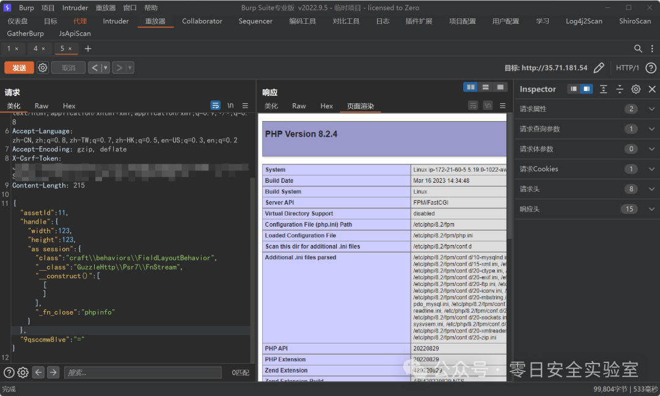Open the 代理 proxy tab
The image size is (660, 396).
pos(80,21)
